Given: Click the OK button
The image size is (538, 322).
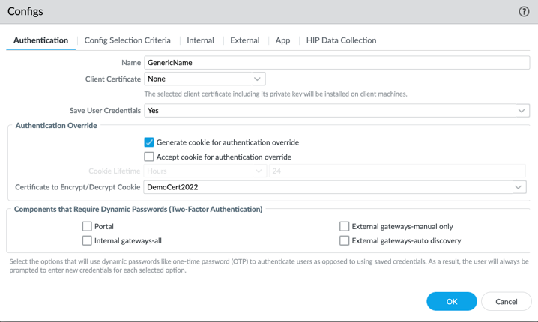Looking at the screenshot, I should pyautogui.click(x=452, y=301).
